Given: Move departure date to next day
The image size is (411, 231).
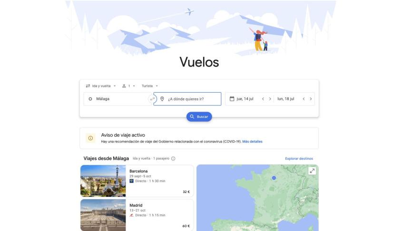Looking at the screenshot, I should pyautogui.click(x=270, y=99).
